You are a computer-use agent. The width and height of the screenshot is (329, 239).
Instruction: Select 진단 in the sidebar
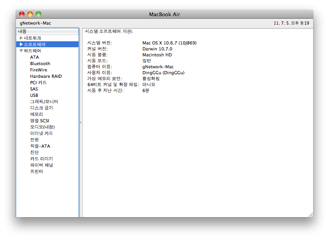[x=34, y=152]
